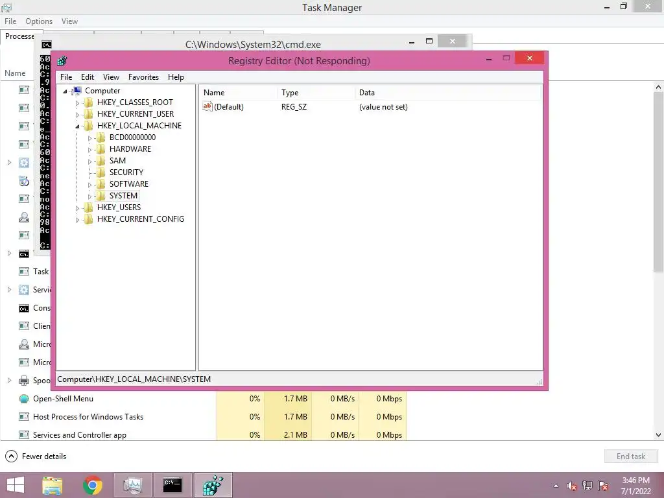664x498 pixels.
Task: Click the End task button
Action: point(630,456)
